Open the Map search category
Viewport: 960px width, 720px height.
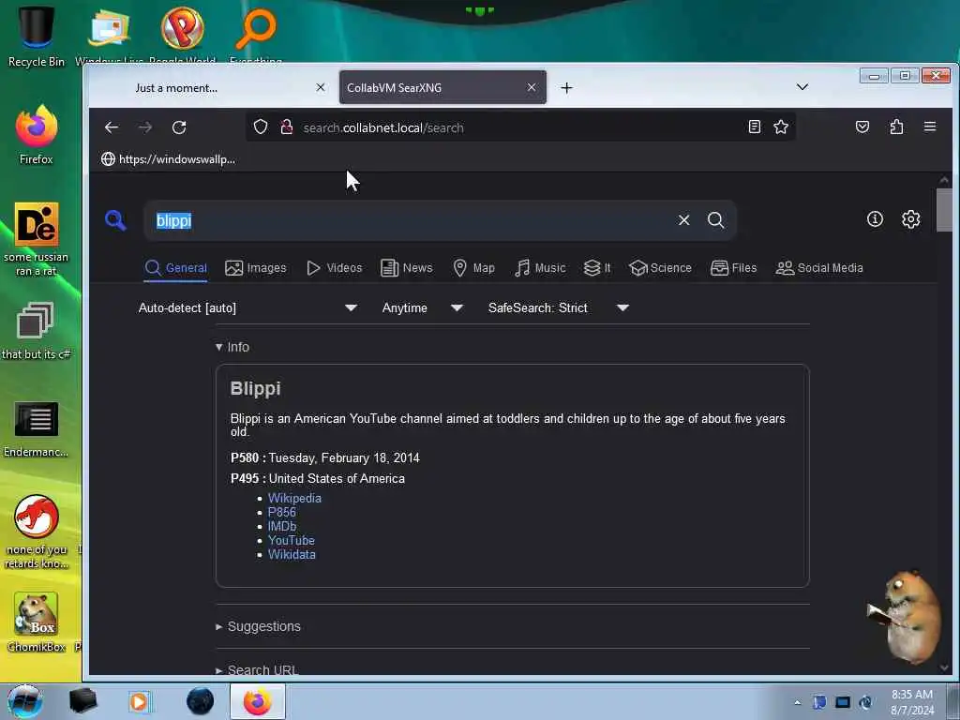(473, 268)
